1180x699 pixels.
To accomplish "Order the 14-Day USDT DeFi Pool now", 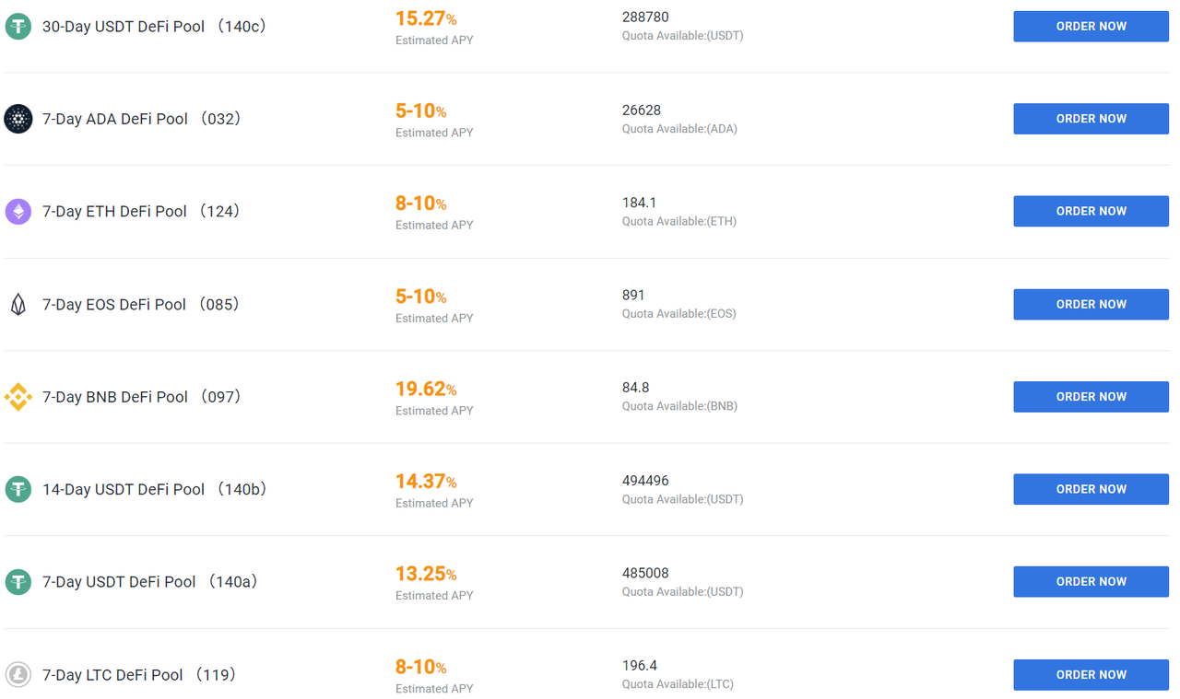I will click(1091, 489).
